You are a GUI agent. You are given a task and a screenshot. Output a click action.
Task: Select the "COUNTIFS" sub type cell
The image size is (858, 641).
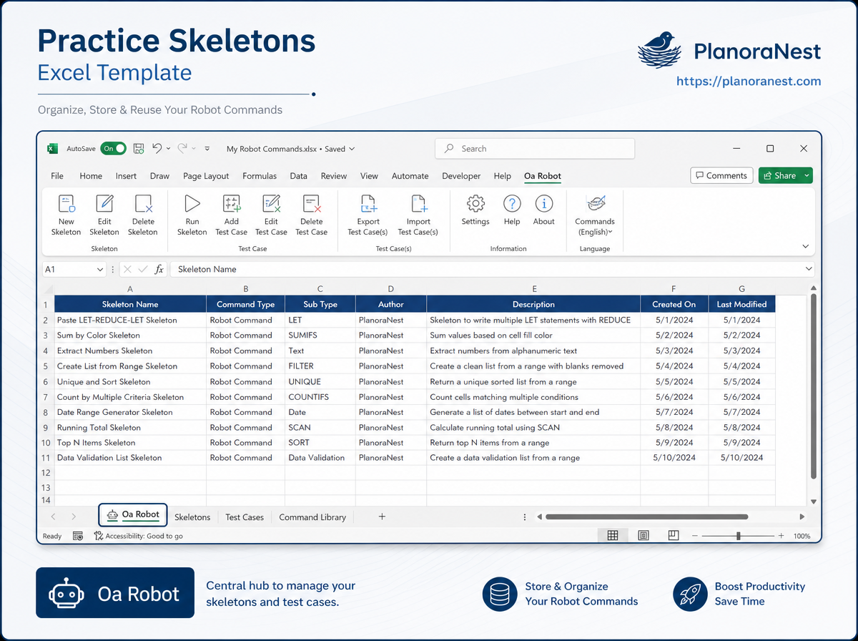tap(320, 397)
